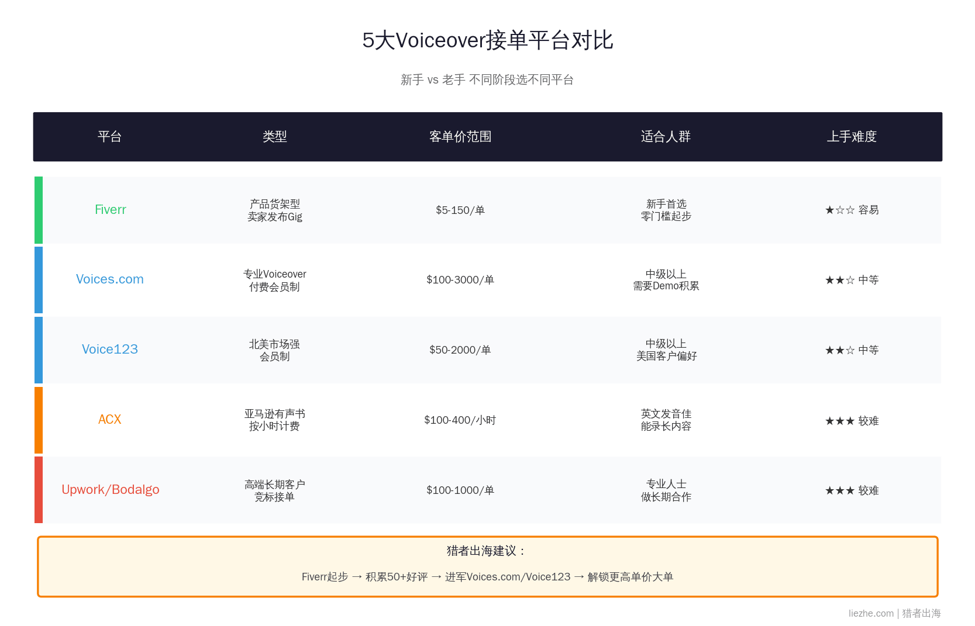Viewport: 975px width, 626px height.
Task: Click the liezhe.com | 猎者出海 footer text
Action: [895, 613]
